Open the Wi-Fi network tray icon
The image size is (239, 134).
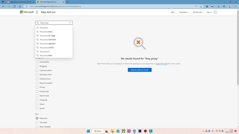pos(217,131)
